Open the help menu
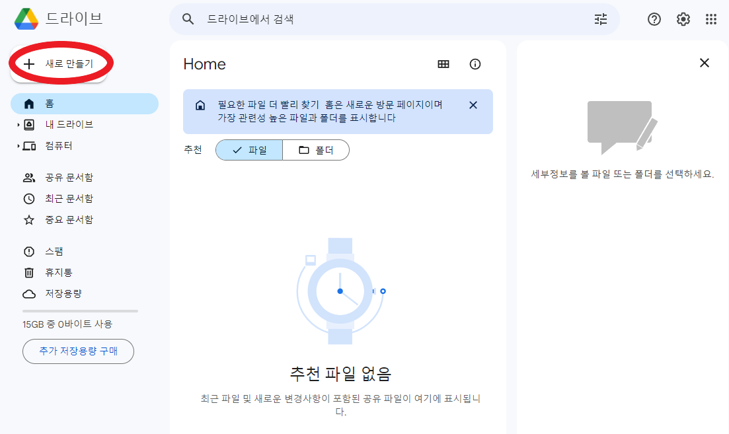 654,19
